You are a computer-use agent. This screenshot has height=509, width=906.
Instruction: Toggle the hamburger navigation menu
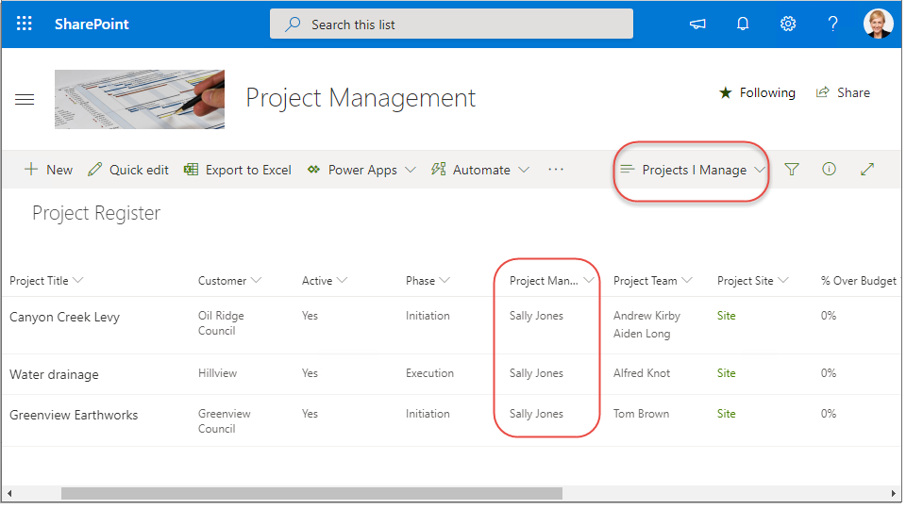click(x=25, y=99)
